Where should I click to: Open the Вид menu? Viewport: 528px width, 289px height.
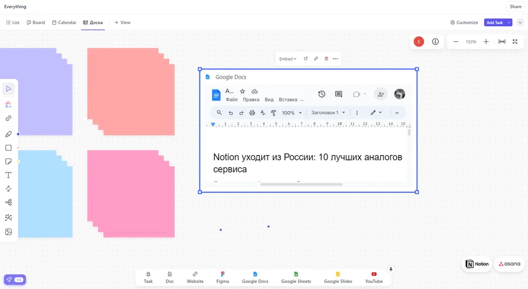(x=269, y=100)
